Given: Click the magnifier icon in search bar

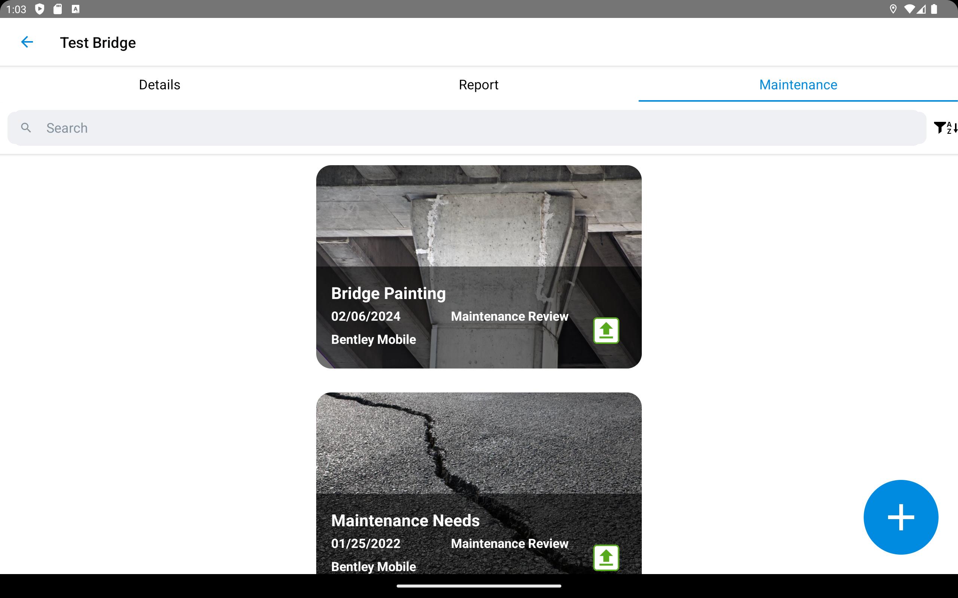Looking at the screenshot, I should pyautogui.click(x=26, y=128).
